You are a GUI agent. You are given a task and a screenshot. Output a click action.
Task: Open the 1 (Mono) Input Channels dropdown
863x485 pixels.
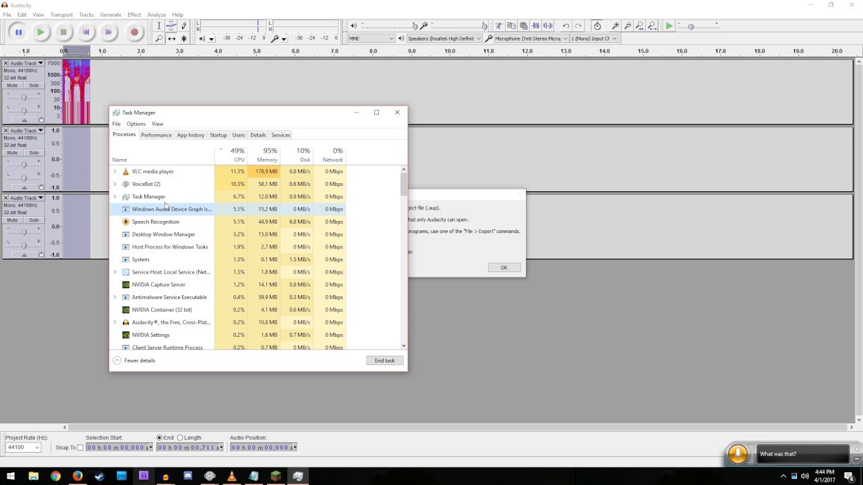pos(594,38)
